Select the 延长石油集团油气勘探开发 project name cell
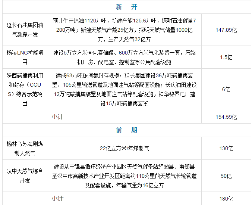This screenshot has height=205, width=252. 25,30
